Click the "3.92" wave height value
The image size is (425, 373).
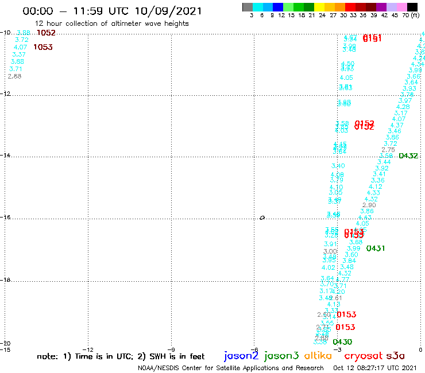382,168
